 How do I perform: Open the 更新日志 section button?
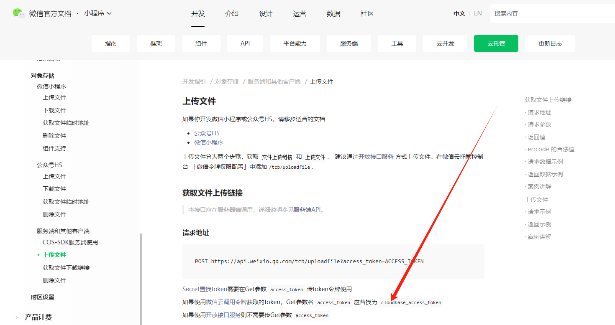(x=550, y=43)
